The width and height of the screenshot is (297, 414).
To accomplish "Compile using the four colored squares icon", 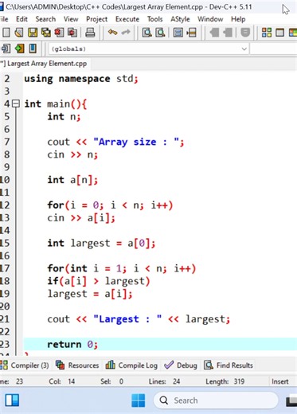I will coord(267,33).
